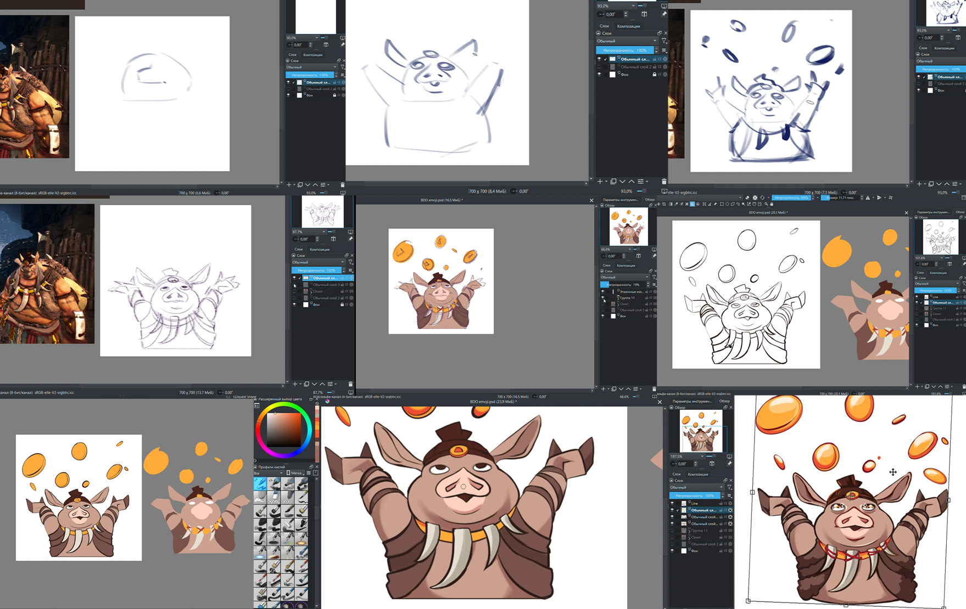The height and width of the screenshot is (609, 966).
Task: Close BDO emoji.psd (16,5 МиБ) document tab
Action: pos(591,200)
